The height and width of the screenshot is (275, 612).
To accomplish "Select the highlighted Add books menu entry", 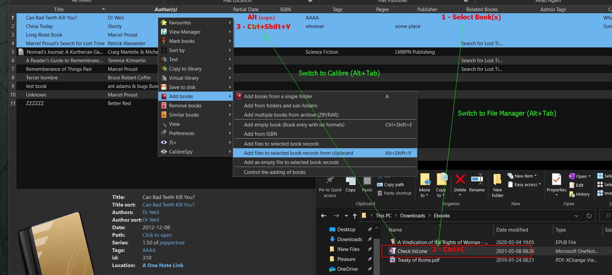I will 196,96.
